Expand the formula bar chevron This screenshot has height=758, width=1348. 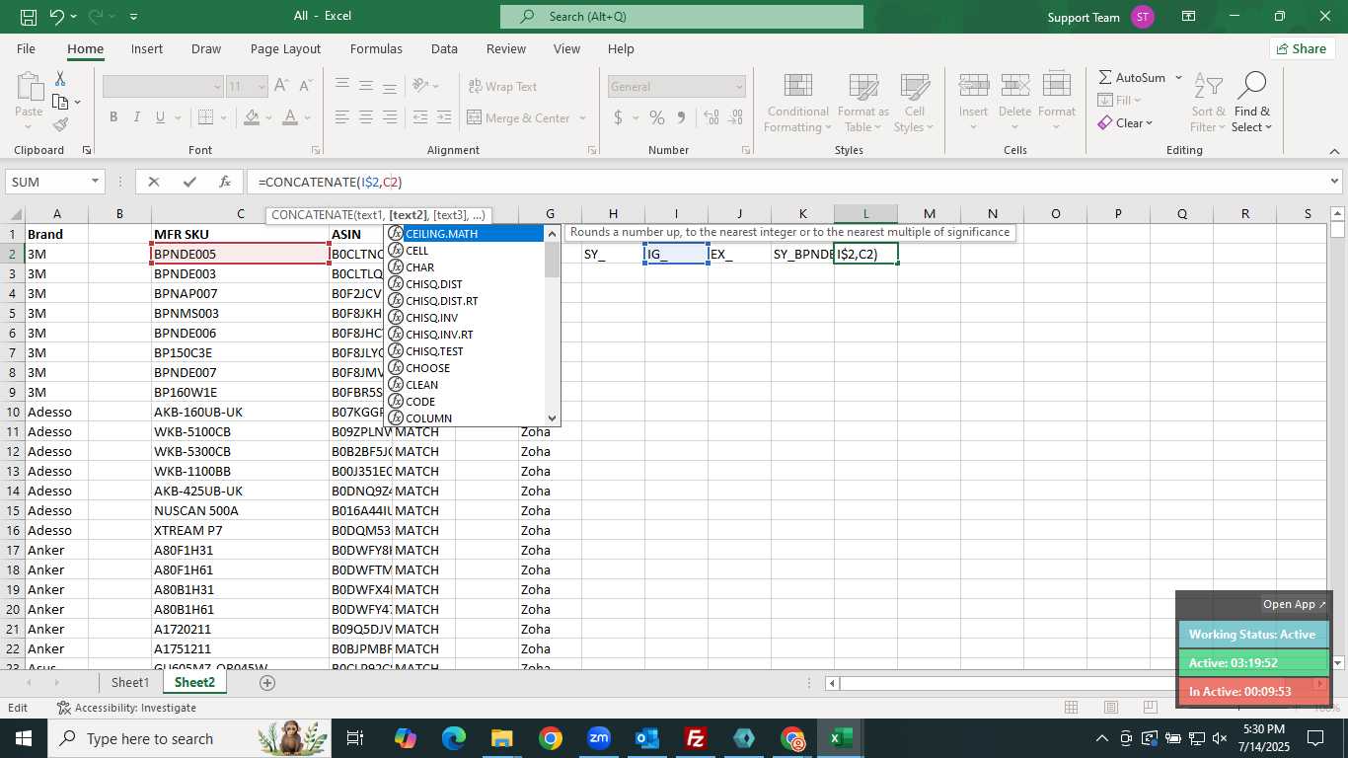click(x=1335, y=182)
